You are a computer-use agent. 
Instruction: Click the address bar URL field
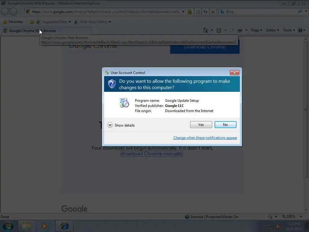(105, 12)
